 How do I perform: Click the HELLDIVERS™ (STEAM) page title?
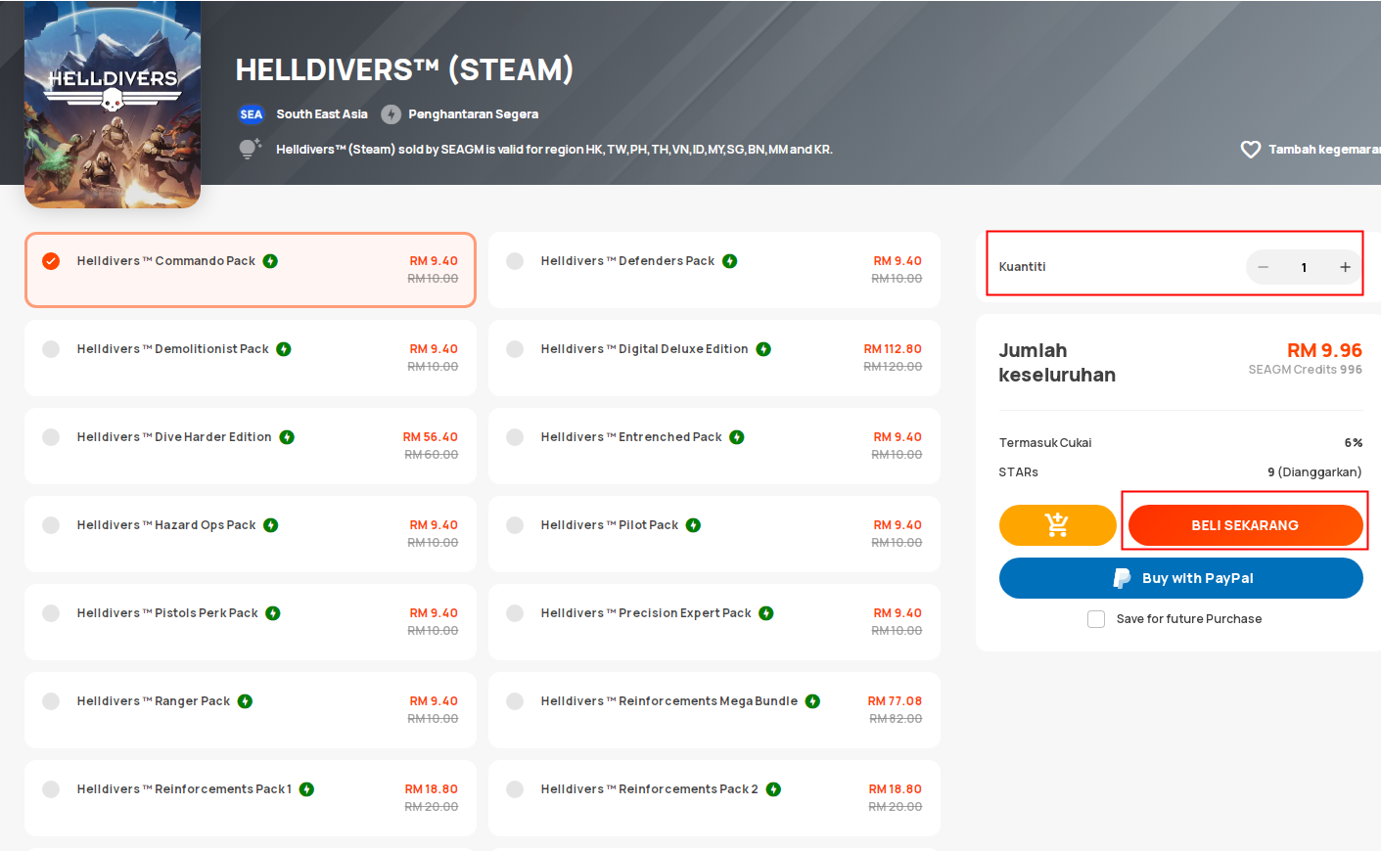[404, 69]
